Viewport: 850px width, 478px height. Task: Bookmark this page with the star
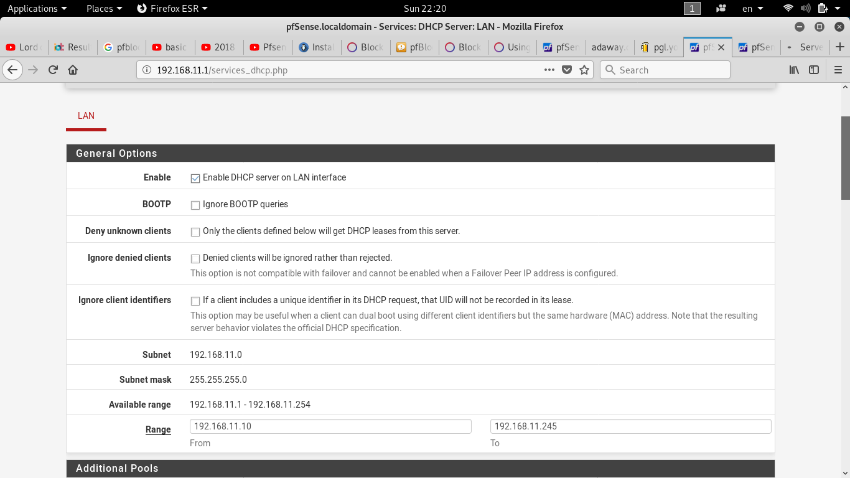click(584, 70)
